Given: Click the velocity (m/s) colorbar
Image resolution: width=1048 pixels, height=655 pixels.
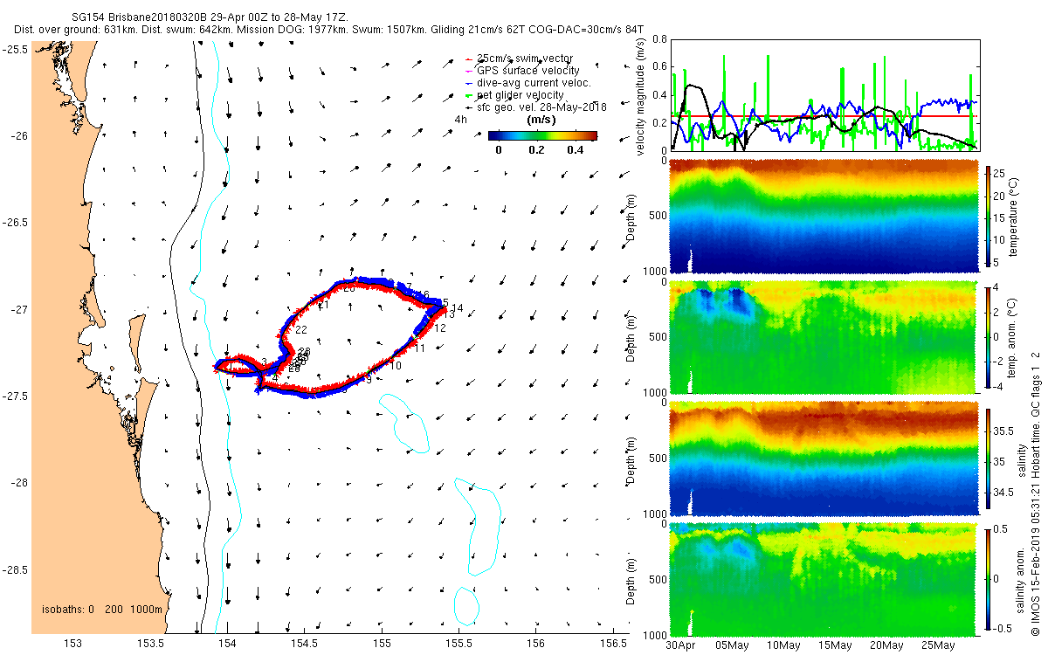Looking at the screenshot, I should coord(542,135).
